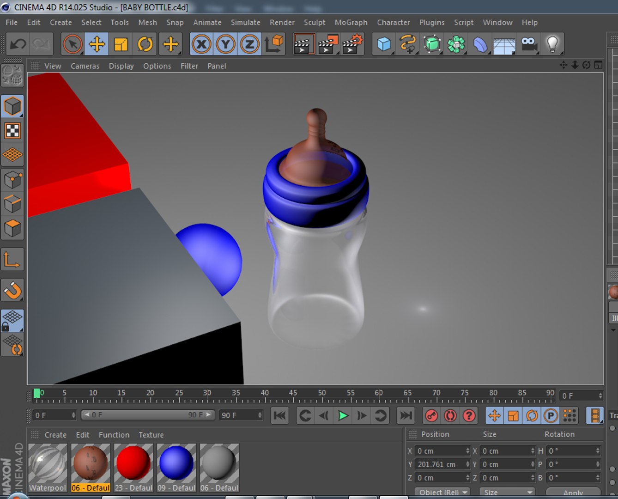Open the Array modeling objects icon
The width and height of the screenshot is (618, 499).
coord(456,44)
